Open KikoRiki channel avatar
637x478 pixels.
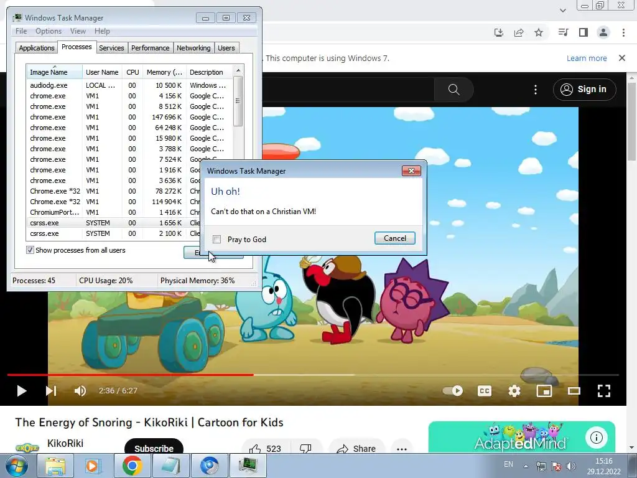click(27, 448)
